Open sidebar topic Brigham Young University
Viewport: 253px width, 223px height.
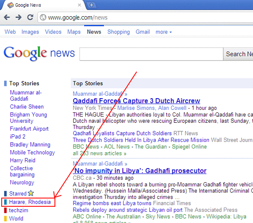tap(28, 118)
